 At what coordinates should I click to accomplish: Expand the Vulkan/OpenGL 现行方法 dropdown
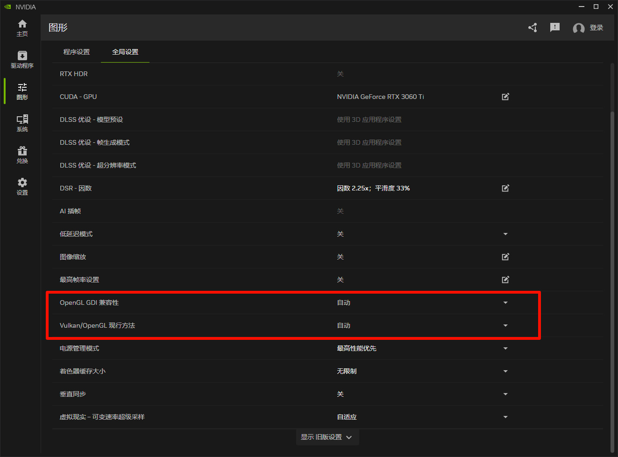coord(505,325)
